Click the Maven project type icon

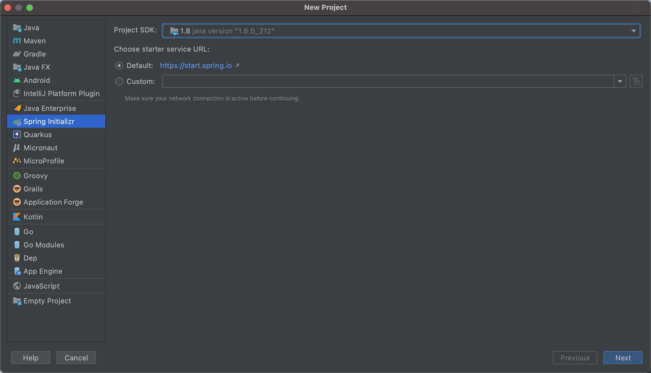pyautogui.click(x=17, y=41)
